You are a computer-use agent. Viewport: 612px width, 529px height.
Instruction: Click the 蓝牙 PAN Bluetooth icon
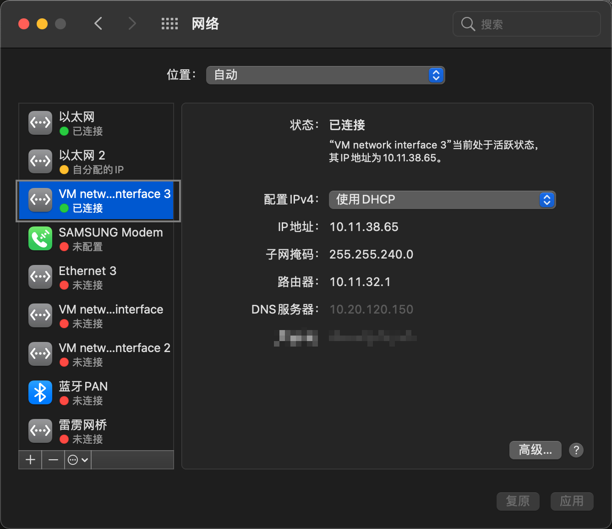click(x=40, y=392)
